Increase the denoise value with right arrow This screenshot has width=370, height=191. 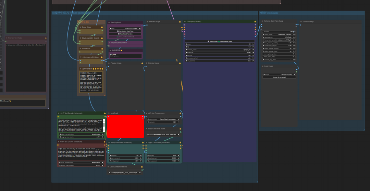(253, 55)
